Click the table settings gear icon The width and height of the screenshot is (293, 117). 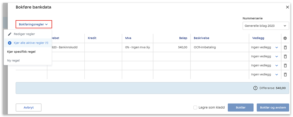click(x=285, y=38)
